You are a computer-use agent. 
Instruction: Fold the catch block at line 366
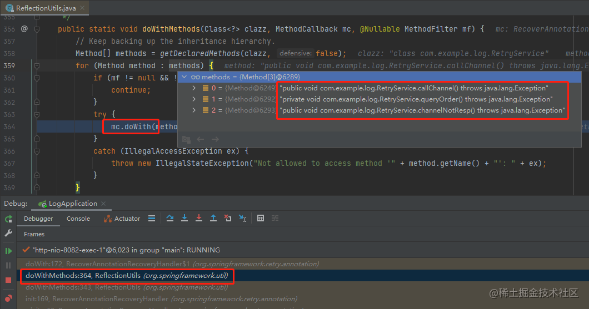[37, 151]
